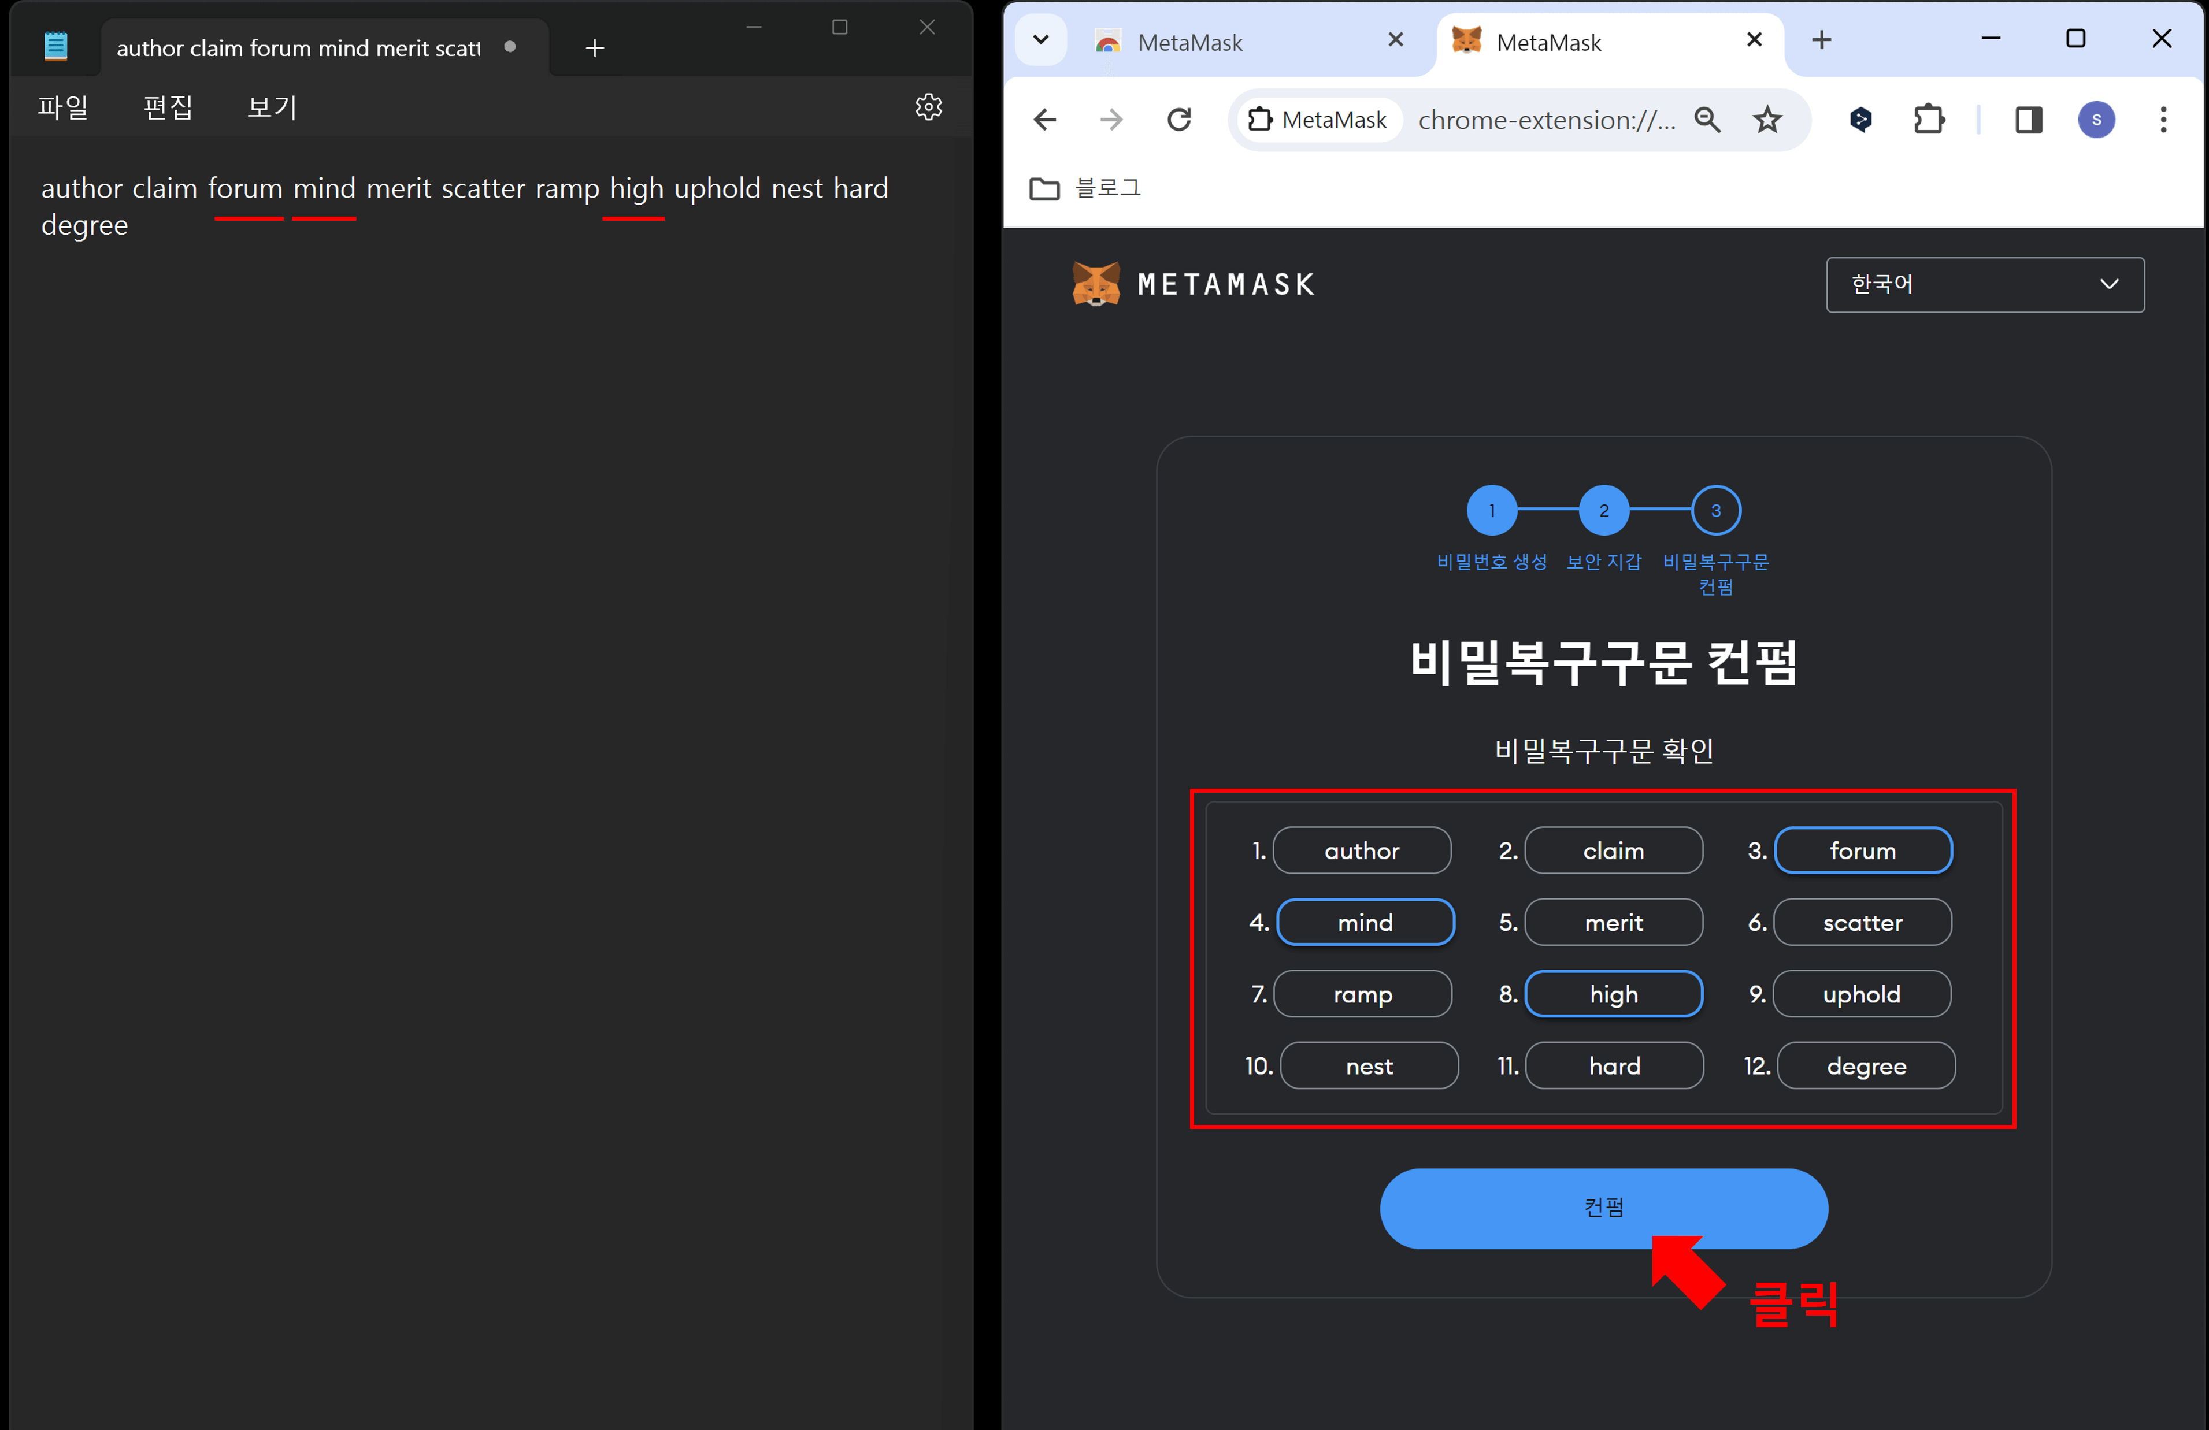Go forward in Chrome
The height and width of the screenshot is (1430, 2209).
[x=1112, y=120]
